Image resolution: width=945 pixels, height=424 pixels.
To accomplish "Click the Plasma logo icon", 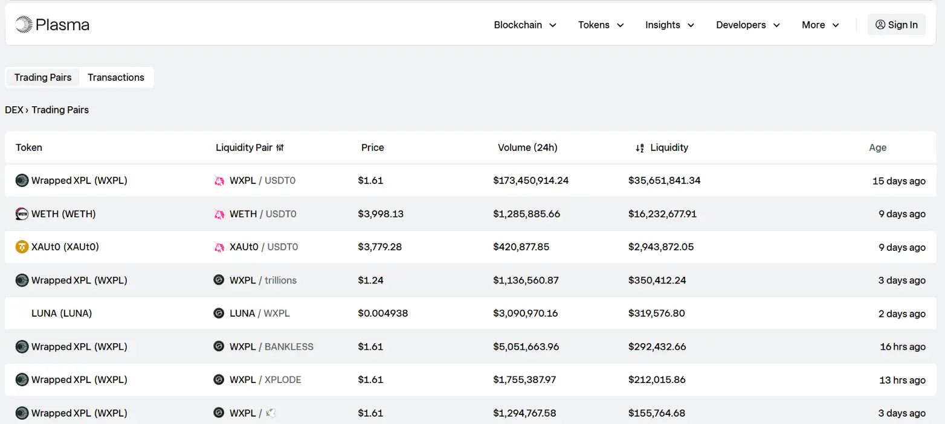I will pos(24,25).
